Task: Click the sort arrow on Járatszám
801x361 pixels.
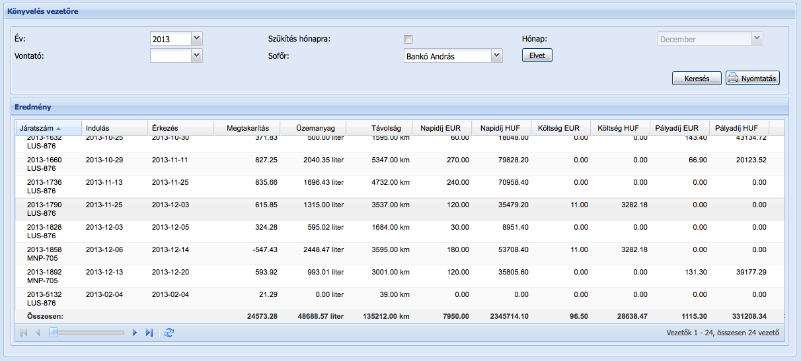Action: click(x=59, y=129)
